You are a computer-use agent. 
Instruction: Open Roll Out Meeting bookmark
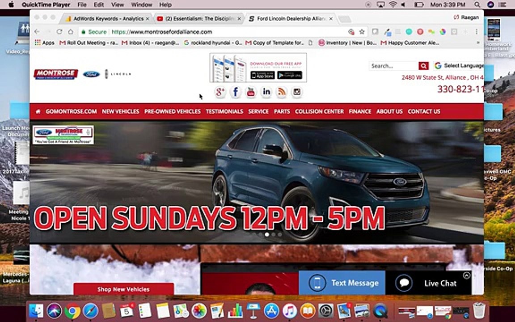pyautogui.click(x=89, y=43)
